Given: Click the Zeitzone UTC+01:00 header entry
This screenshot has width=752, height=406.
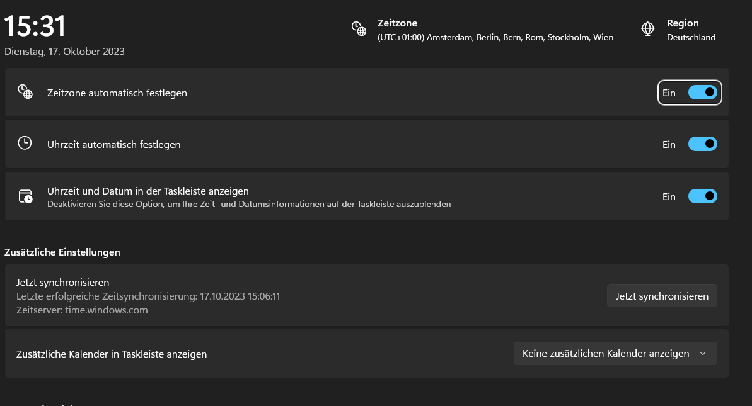Looking at the screenshot, I should click(495, 30).
